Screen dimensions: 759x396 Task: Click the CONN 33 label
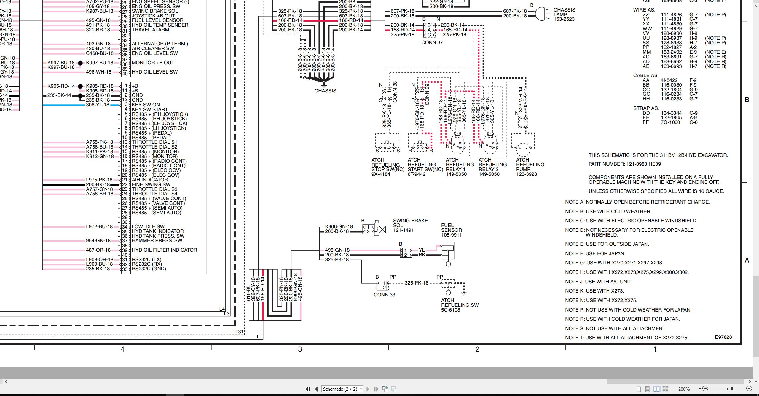[384, 295]
